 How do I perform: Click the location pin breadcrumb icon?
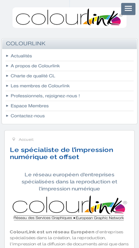(x=14, y=139)
